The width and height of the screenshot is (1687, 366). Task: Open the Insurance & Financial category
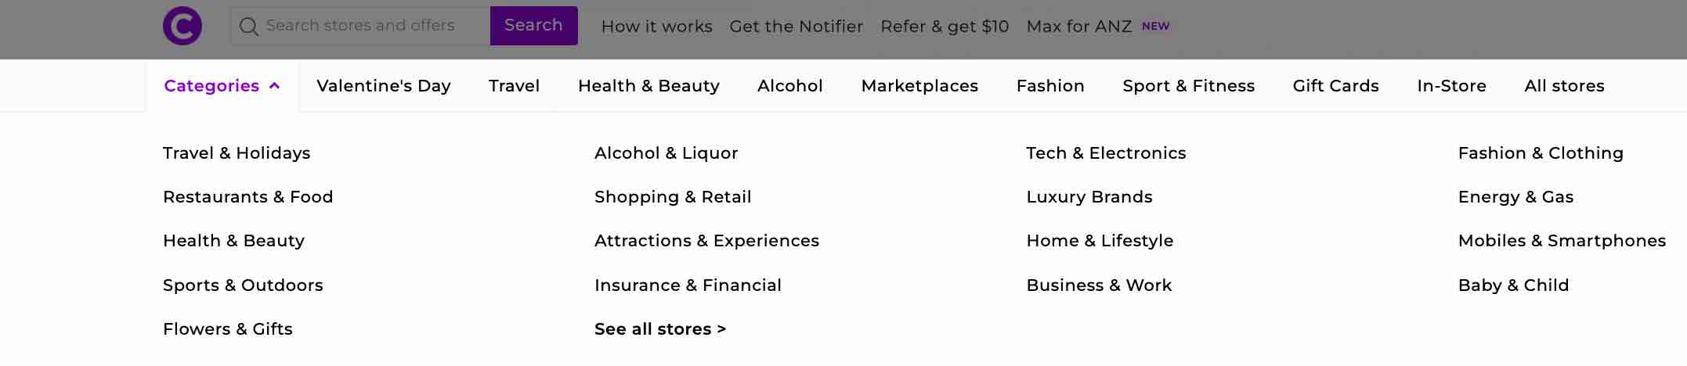(x=688, y=285)
